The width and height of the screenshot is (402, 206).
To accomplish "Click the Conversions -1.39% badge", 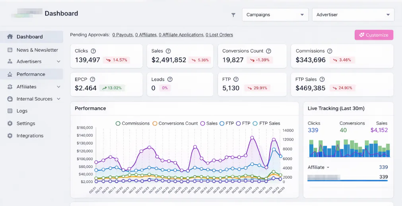I will point(260,60).
